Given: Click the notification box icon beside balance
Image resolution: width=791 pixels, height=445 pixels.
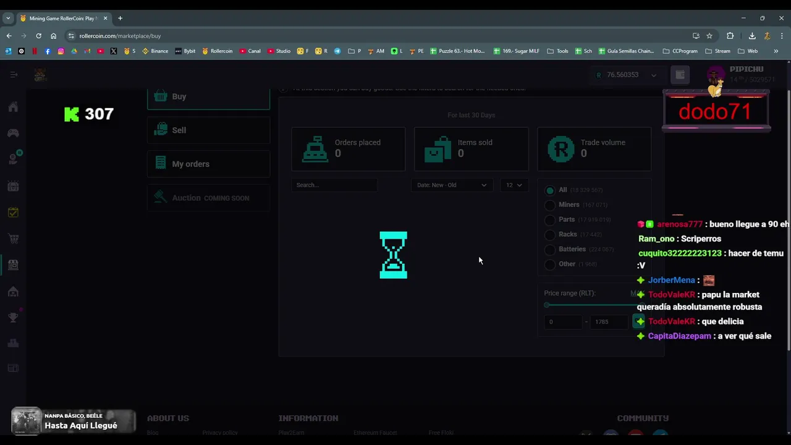Looking at the screenshot, I should (x=680, y=75).
